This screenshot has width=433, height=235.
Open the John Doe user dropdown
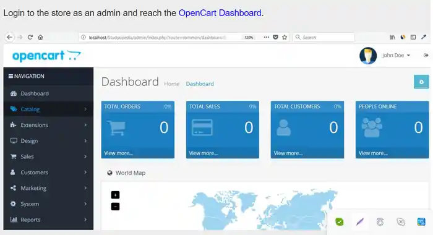(x=396, y=55)
